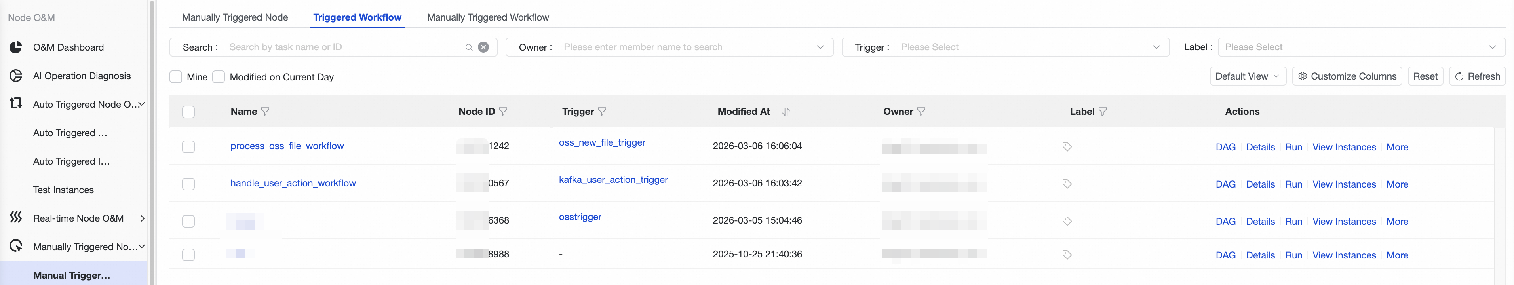
Task: Click the Label column filter icon
Action: click(1103, 112)
